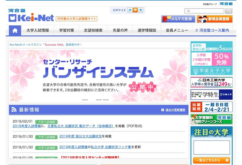
Task: Open the 私立大学 出願状況リンク集 link
Action: click(x=111, y=147)
